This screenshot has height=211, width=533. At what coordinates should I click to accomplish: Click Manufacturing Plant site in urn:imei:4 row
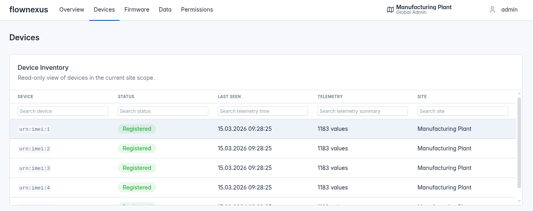444,187
